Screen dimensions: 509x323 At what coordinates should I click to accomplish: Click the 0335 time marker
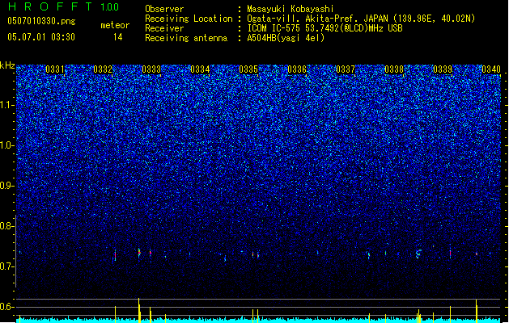pos(248,69)
